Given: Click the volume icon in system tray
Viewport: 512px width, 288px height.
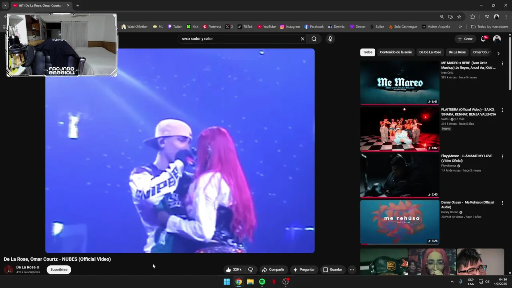Looking at the screenshot, I should pyautogui.click(x=487, y=282).
